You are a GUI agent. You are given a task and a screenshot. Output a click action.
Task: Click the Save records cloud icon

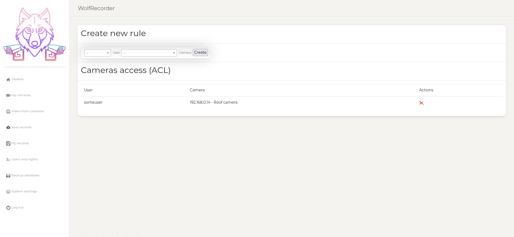coord(8,127)
